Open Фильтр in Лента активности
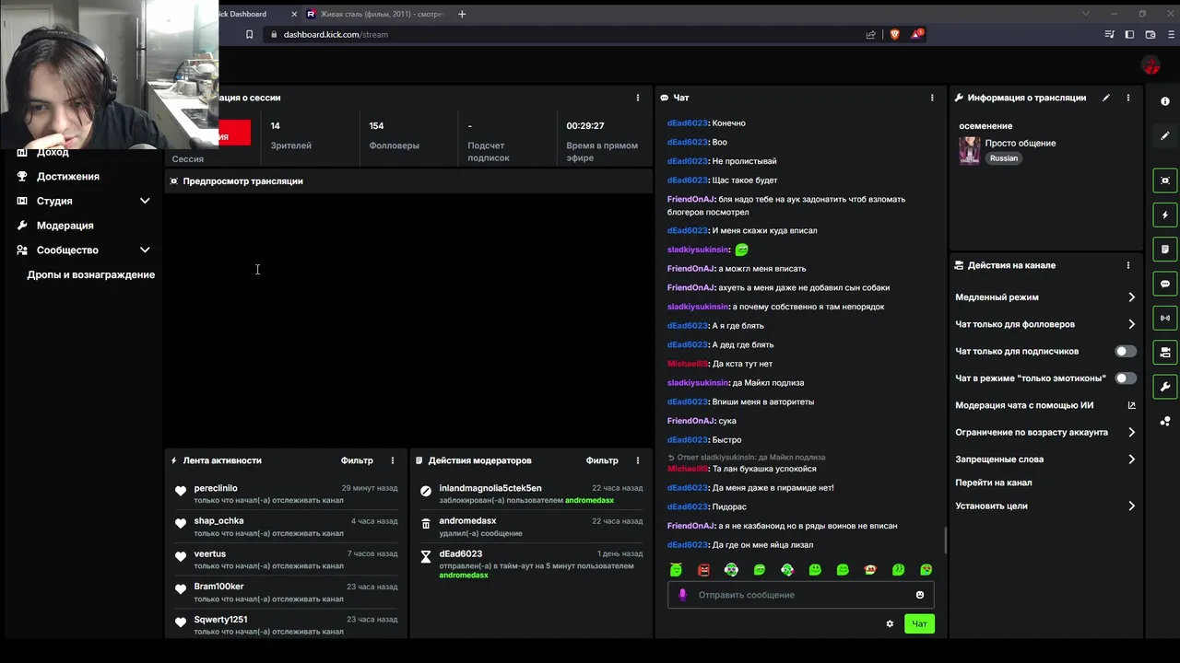This screenshot has height=663, width=1180. click(357, 460)
